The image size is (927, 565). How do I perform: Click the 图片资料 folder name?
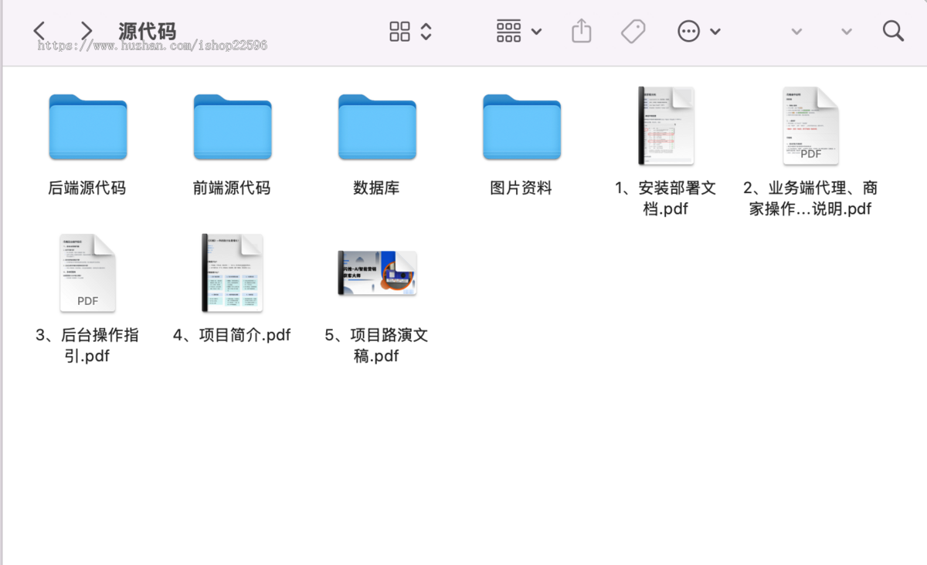[x=521, y=188]
